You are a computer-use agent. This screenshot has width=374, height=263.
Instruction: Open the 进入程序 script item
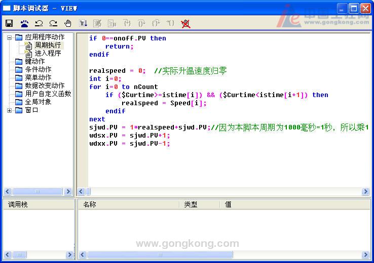tap(47, 54)
